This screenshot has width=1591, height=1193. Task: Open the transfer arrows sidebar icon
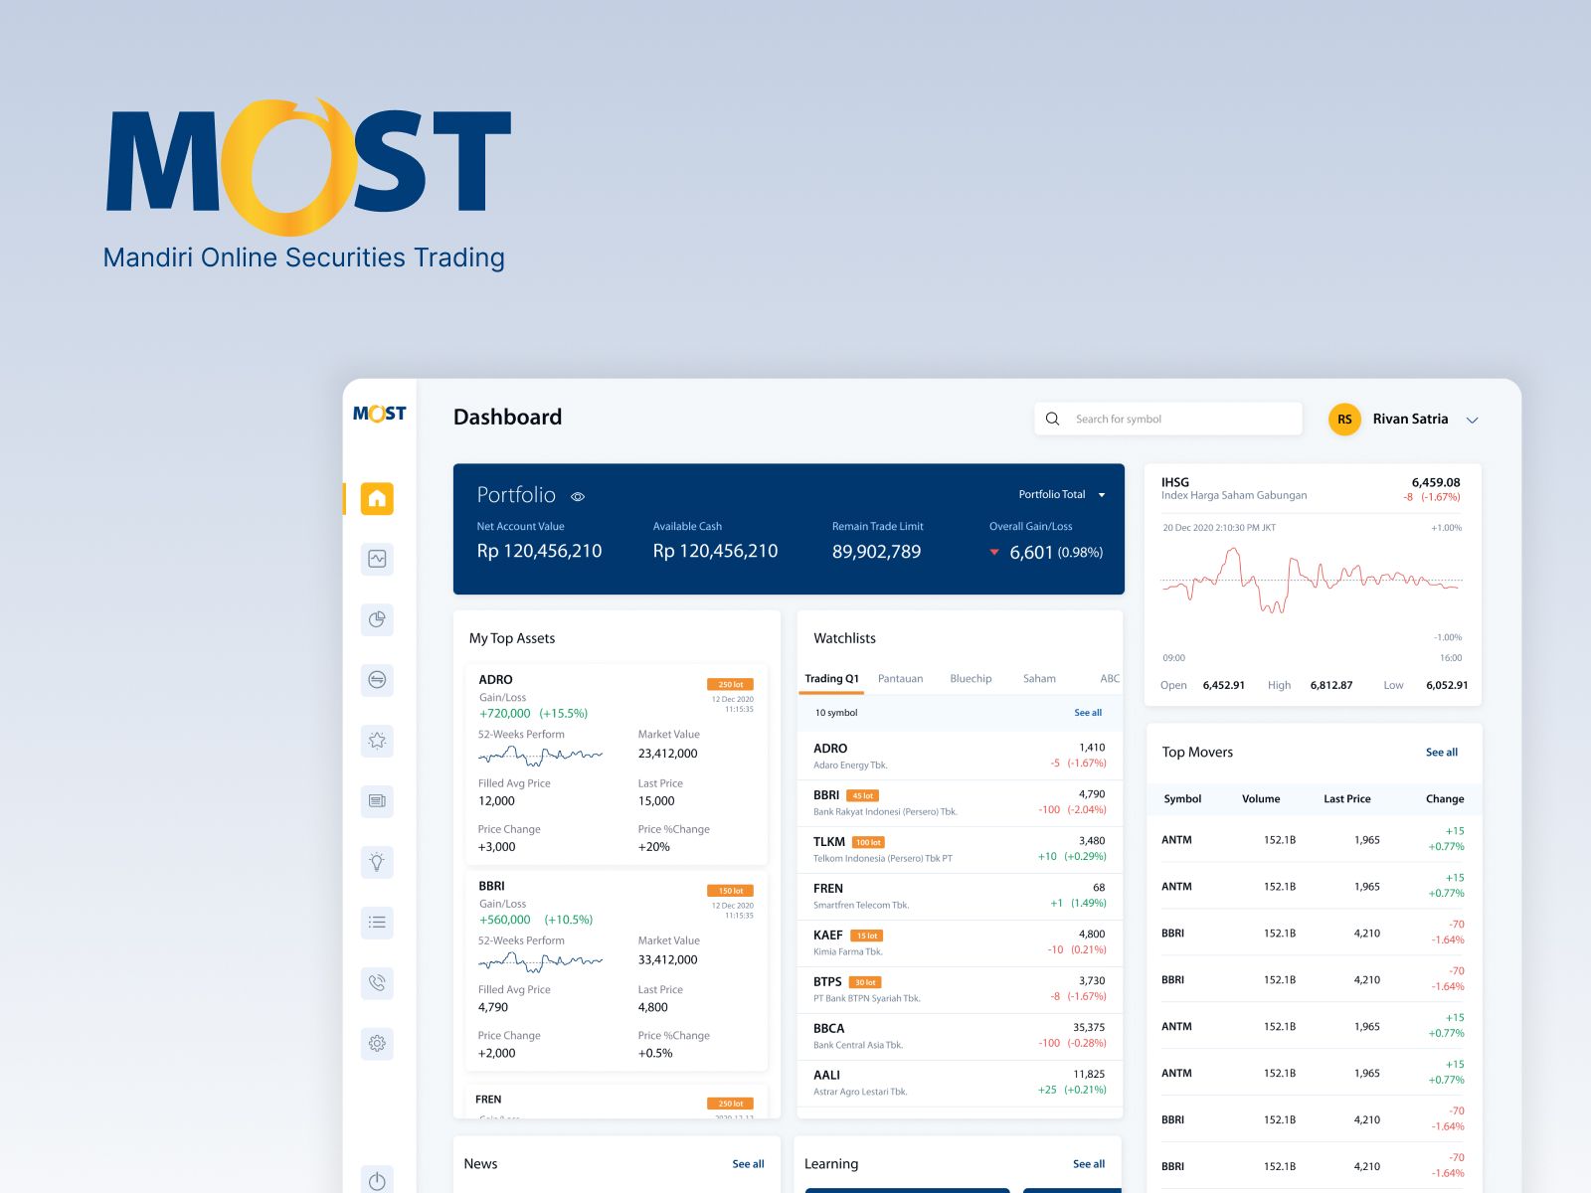(377, 680)
